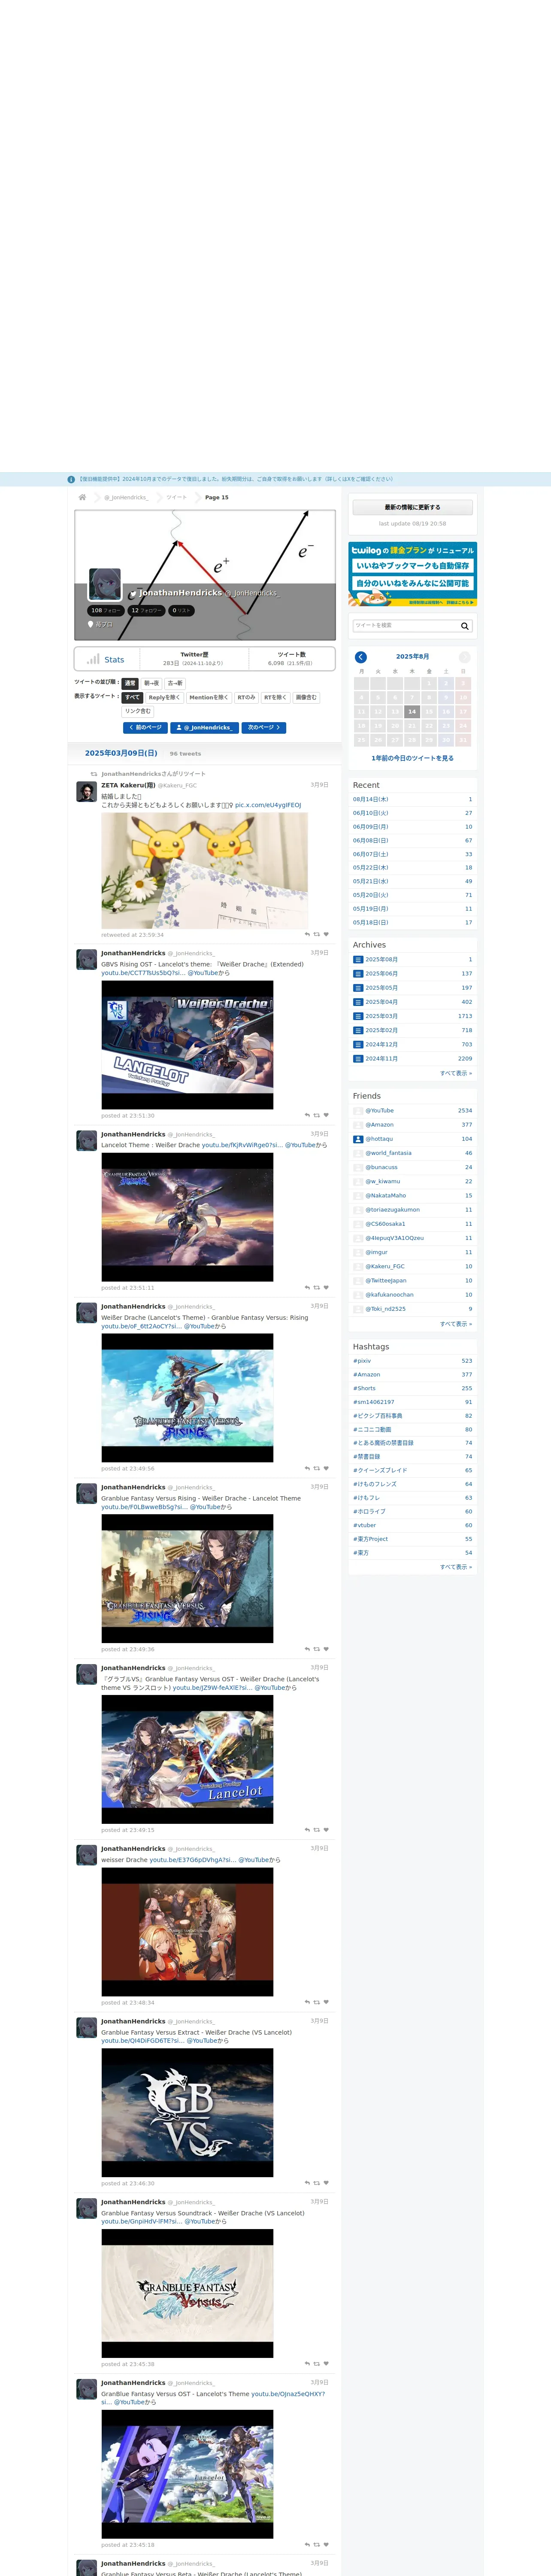This screenshot has height=2576, width=551.
Task: Open the Stats bar chart icon
Action: (93, 659)
